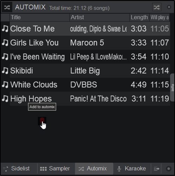Click the round dot button in the tab bar
Image resolution: width=175 pixels, height=176 pixels.
(x=168, y=169)
